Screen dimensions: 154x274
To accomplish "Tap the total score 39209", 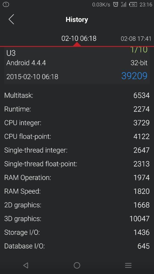I will pyautogui.click(x=134, y=76).
